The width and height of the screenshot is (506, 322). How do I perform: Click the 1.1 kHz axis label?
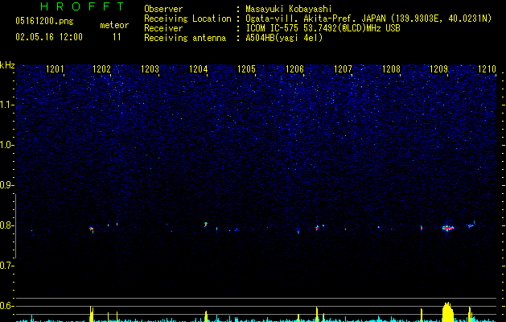click(x=6, y=105)
